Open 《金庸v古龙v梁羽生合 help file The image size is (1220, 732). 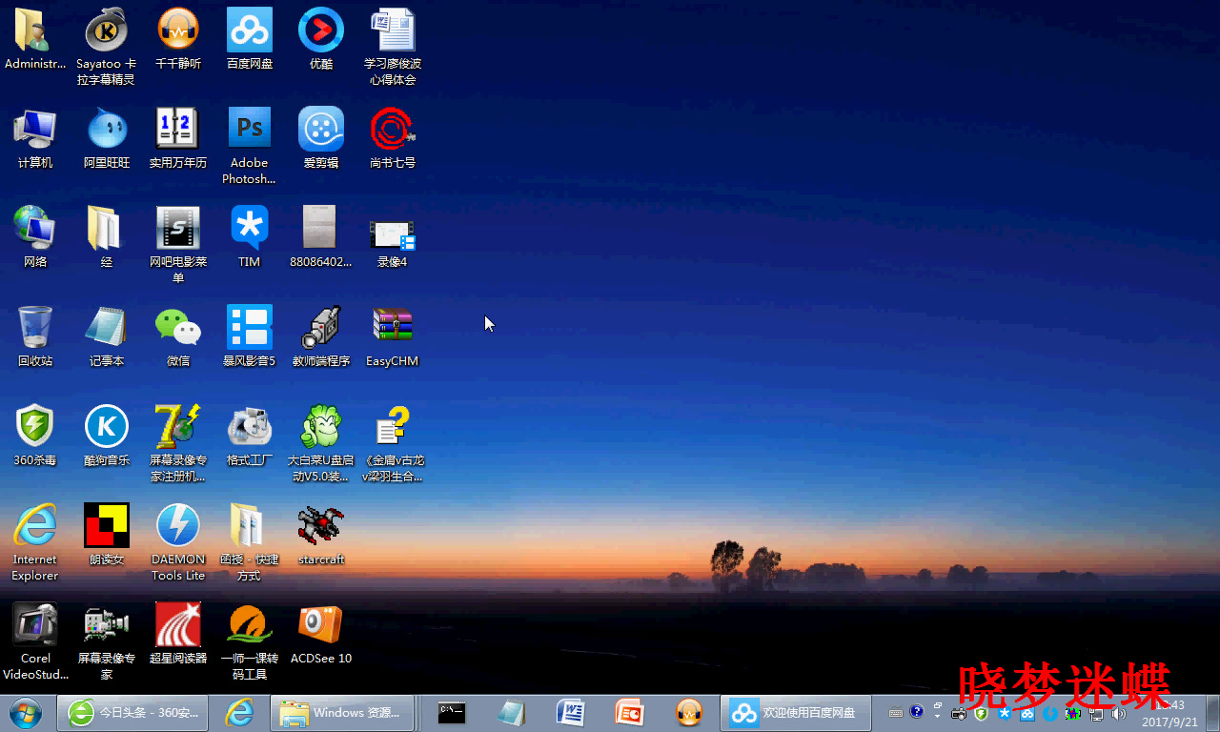393,443
